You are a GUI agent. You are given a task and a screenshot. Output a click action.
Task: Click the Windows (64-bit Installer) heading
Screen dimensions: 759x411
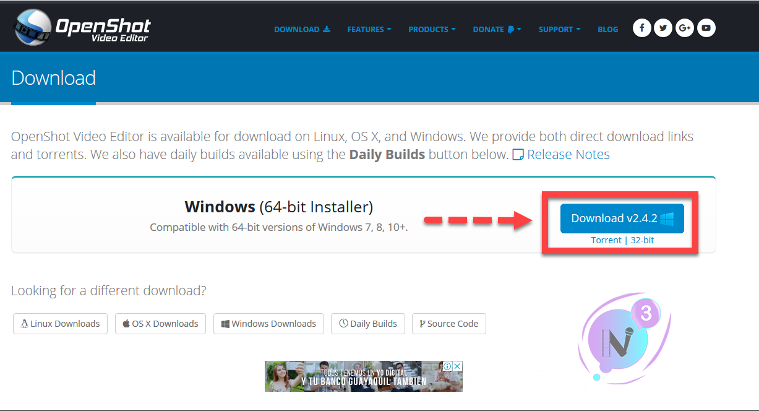coord(279,206)
